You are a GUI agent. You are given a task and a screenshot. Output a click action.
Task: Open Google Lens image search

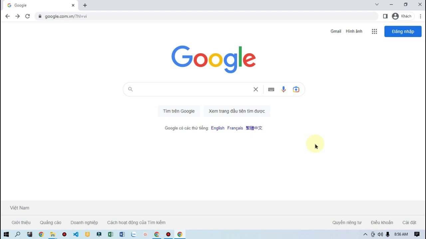click(296, 89)
